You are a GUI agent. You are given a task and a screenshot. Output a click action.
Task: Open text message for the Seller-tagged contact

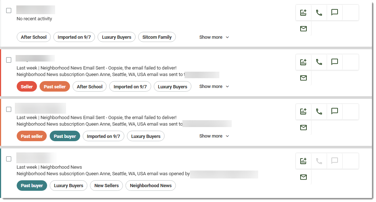click(x=335, y=62)
